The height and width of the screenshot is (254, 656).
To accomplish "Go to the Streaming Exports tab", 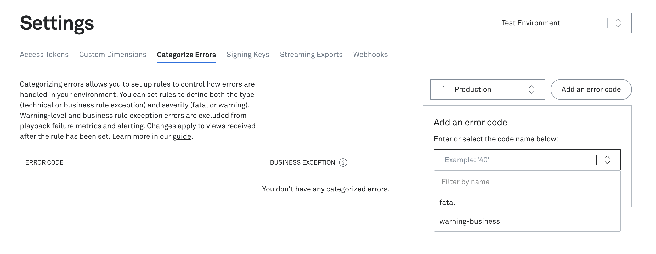I will point(311,55).
